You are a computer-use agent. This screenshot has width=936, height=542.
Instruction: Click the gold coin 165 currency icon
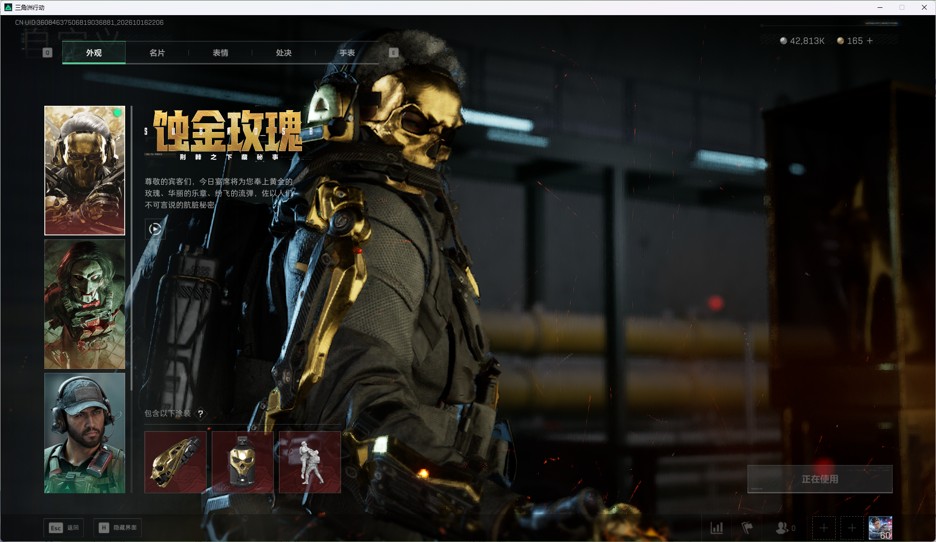840,41
